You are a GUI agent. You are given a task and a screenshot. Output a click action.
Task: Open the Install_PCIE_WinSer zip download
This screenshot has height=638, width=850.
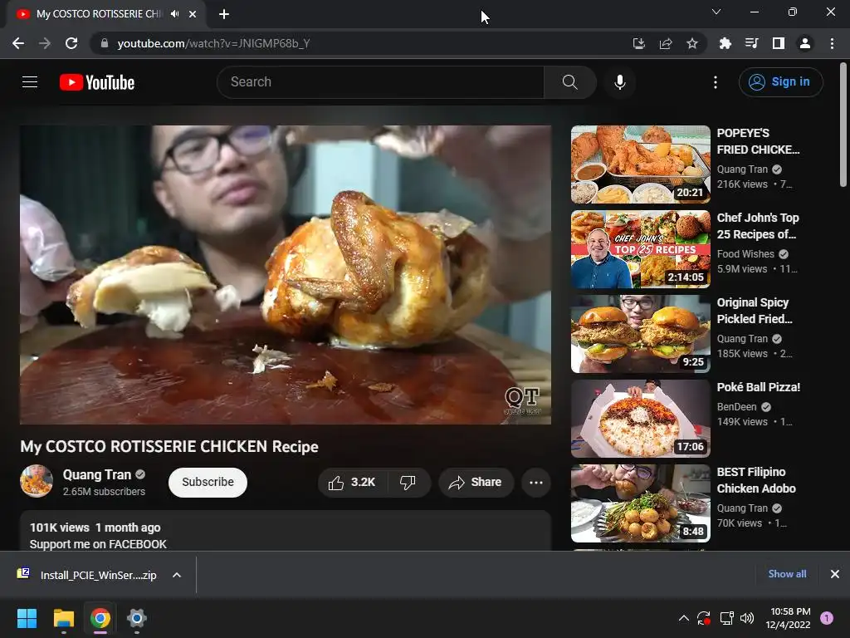[98, 575]
